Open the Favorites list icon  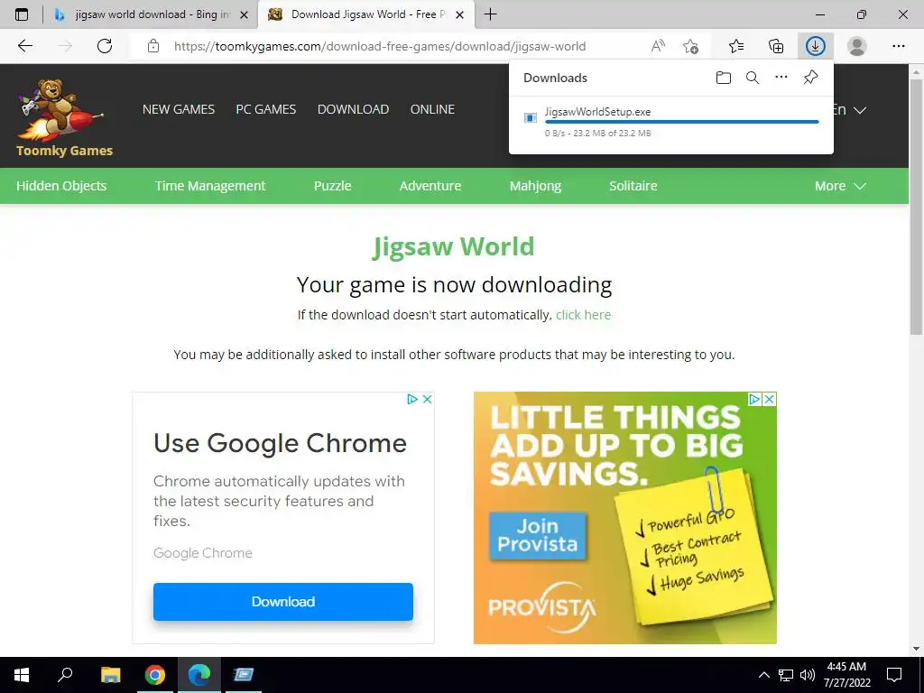tap(736, 46)
